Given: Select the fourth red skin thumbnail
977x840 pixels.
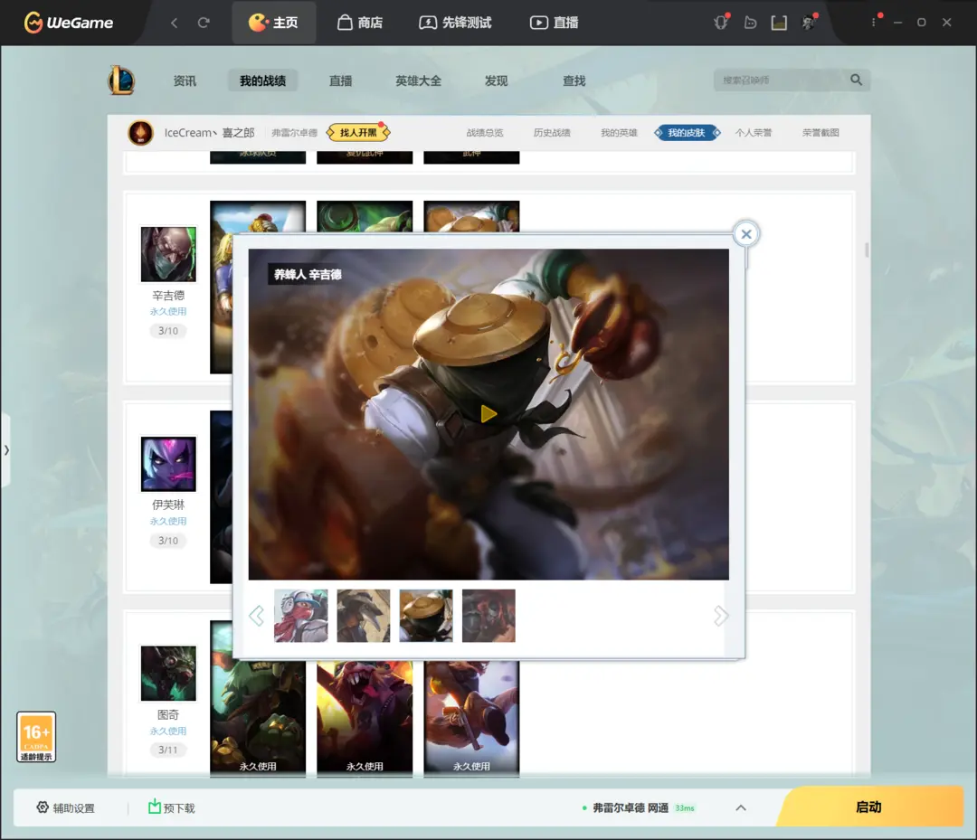Looking at the screenshot, I should pyautogui.click(x=488, y=616).
